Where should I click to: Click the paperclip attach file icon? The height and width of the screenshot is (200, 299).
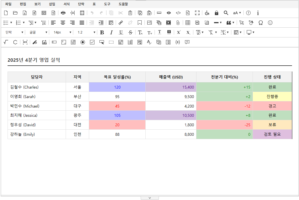pos(178,23)
